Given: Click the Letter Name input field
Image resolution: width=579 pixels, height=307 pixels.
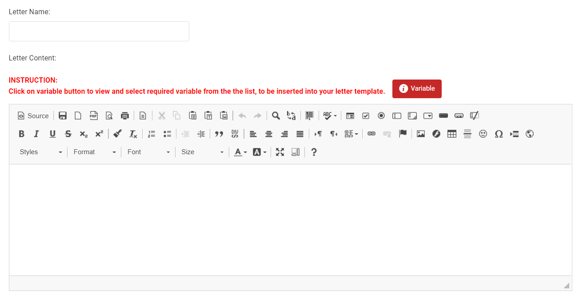Looking at the screenshot, I should pyautogui.click(x=99, y=32).
